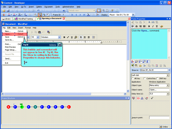Select the green highlighted F frame node
This screenshot has width=172, height=129.
22,107
